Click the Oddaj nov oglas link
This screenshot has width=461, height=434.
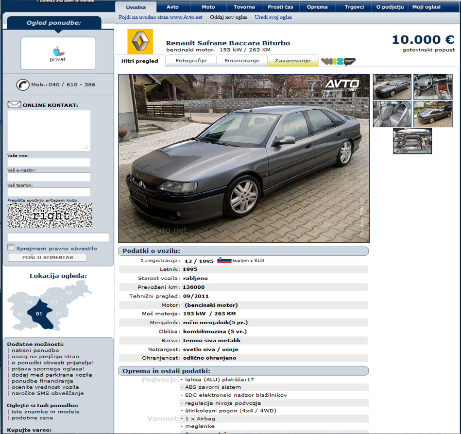pos(228,17)
